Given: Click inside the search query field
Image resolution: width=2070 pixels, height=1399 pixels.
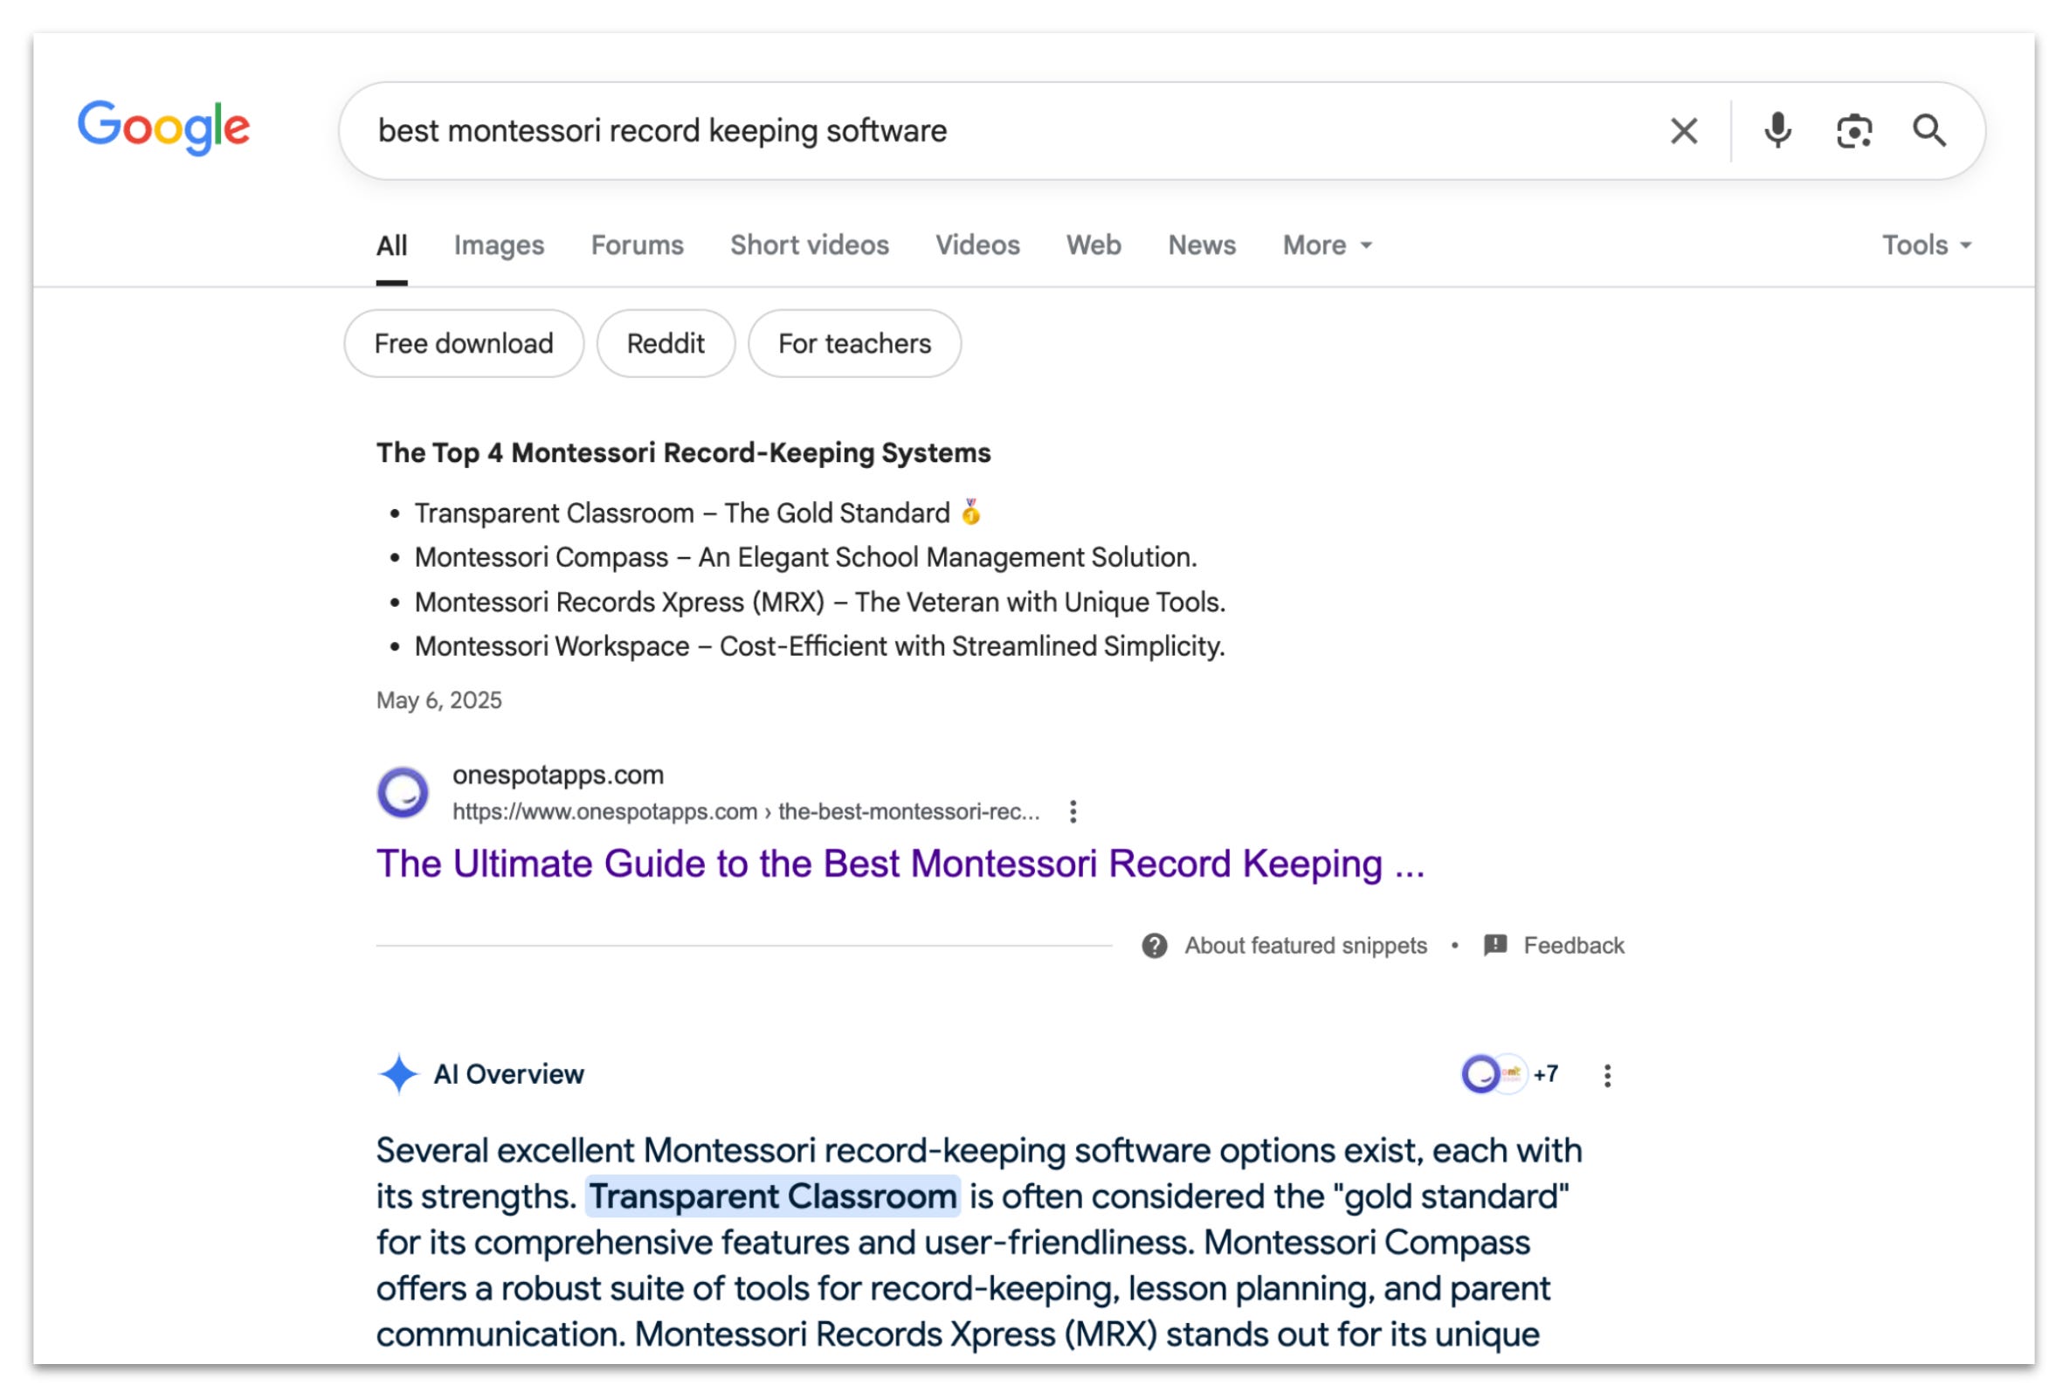Looking at the screenshot, I should [x=980, y=131].
